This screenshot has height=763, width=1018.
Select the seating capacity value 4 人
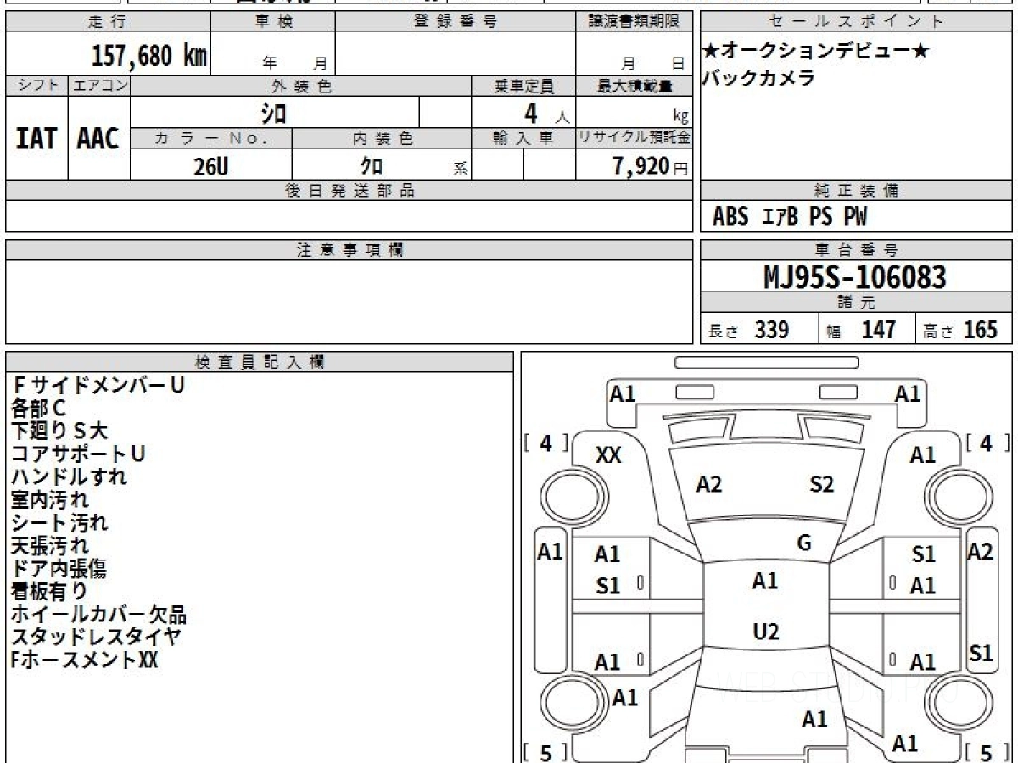545,114
